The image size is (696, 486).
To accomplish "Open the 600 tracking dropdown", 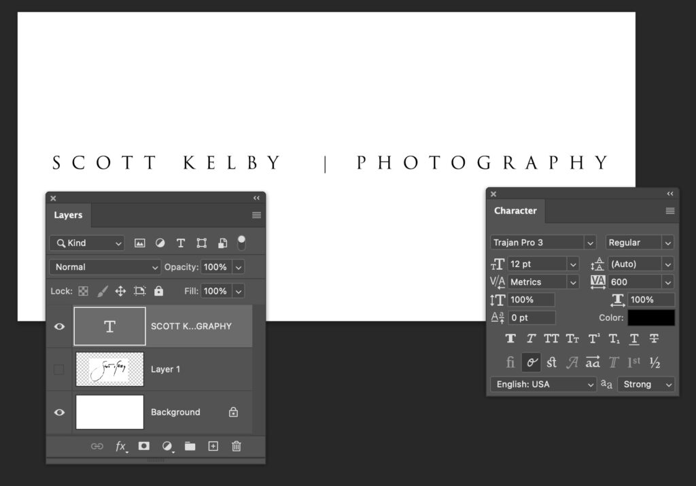I will pos(667,282).
